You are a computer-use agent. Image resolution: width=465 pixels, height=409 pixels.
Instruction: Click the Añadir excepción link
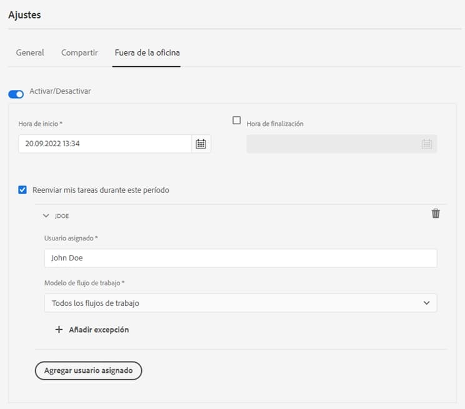coord(98,330)
